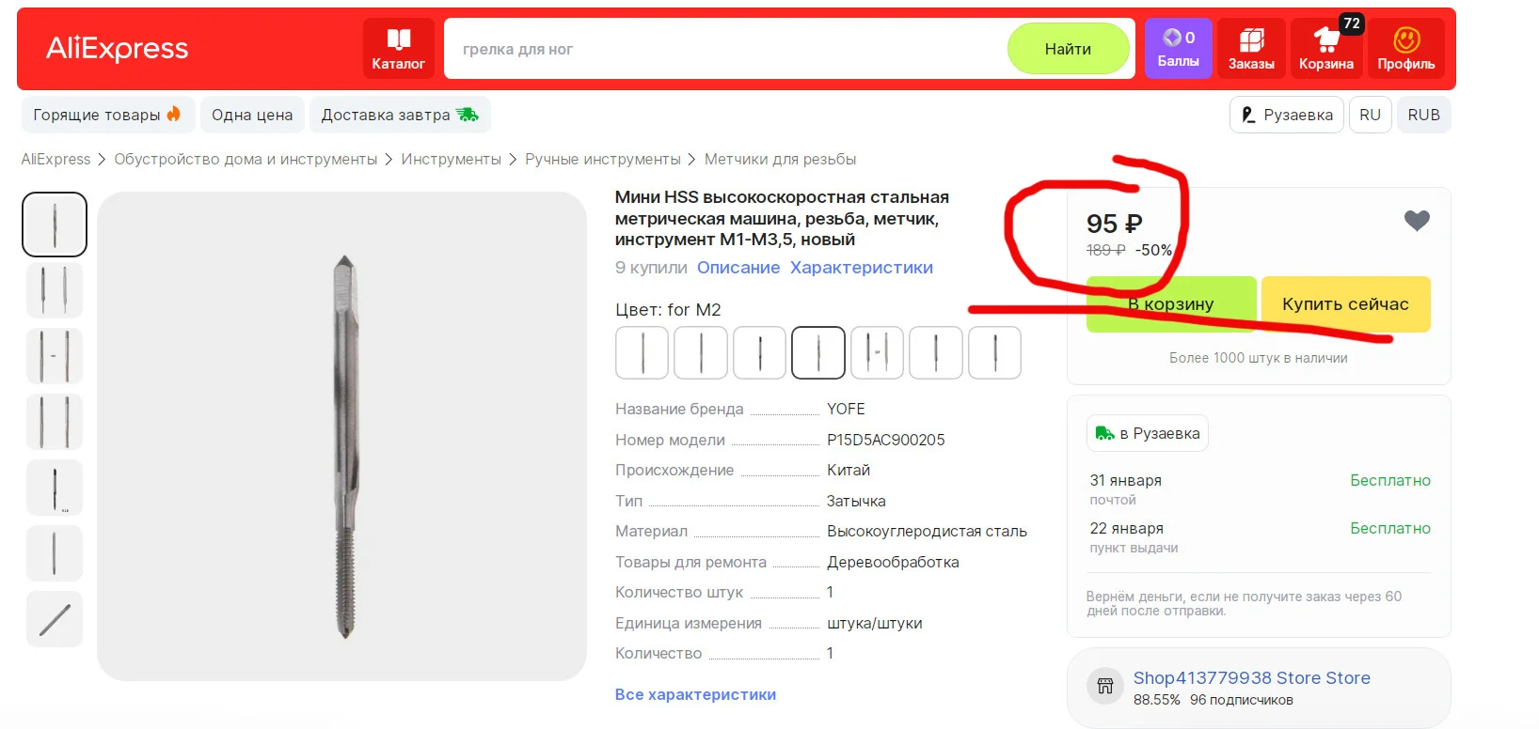Click the AliExpress logo
Viewport: 1539px width, 729px height.
click(x=118, y=48)
